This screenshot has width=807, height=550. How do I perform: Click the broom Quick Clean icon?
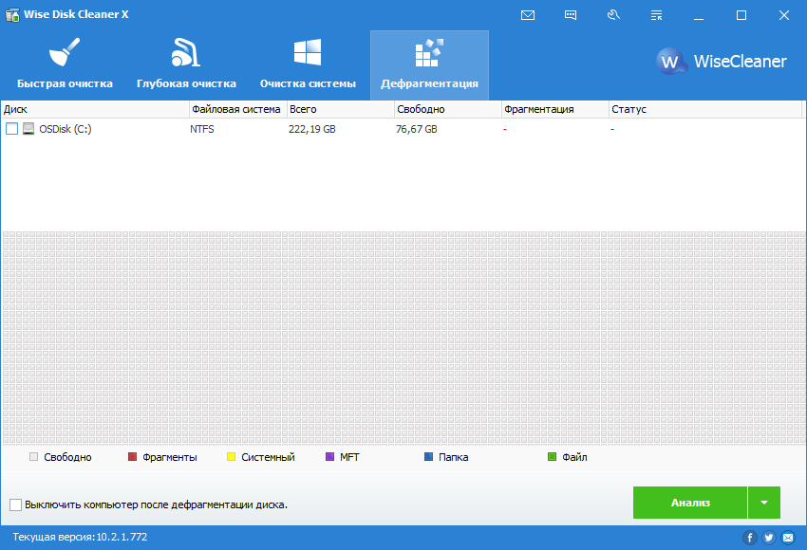pyautogui.click(x=65, y=52)
